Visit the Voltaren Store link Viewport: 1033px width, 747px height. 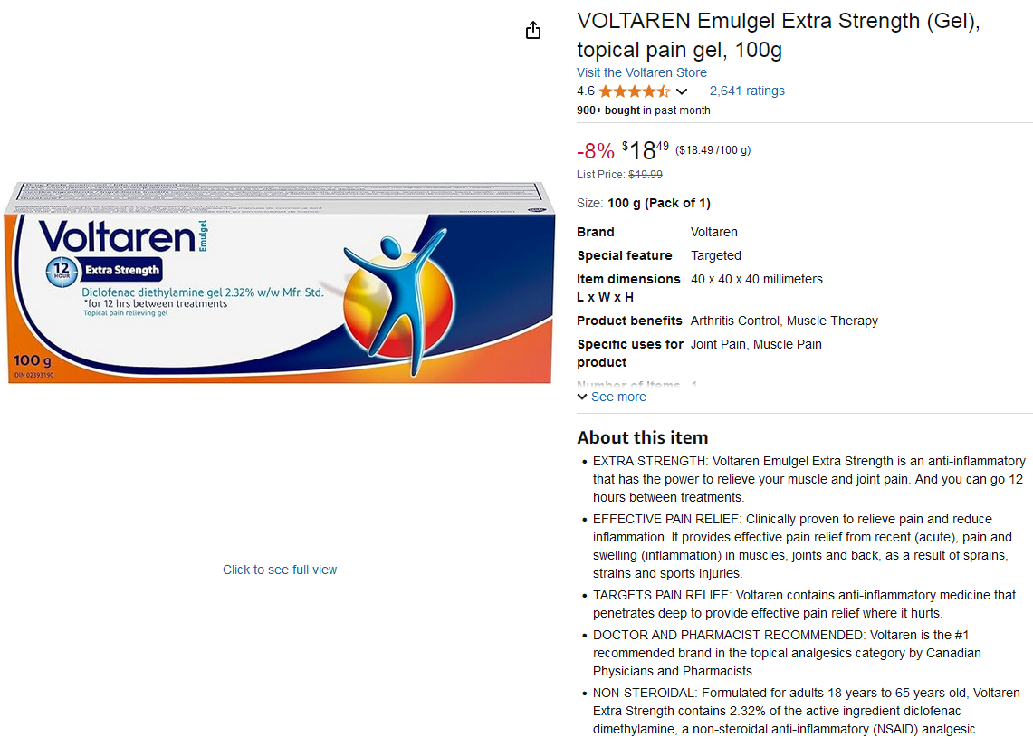point(642,72)
